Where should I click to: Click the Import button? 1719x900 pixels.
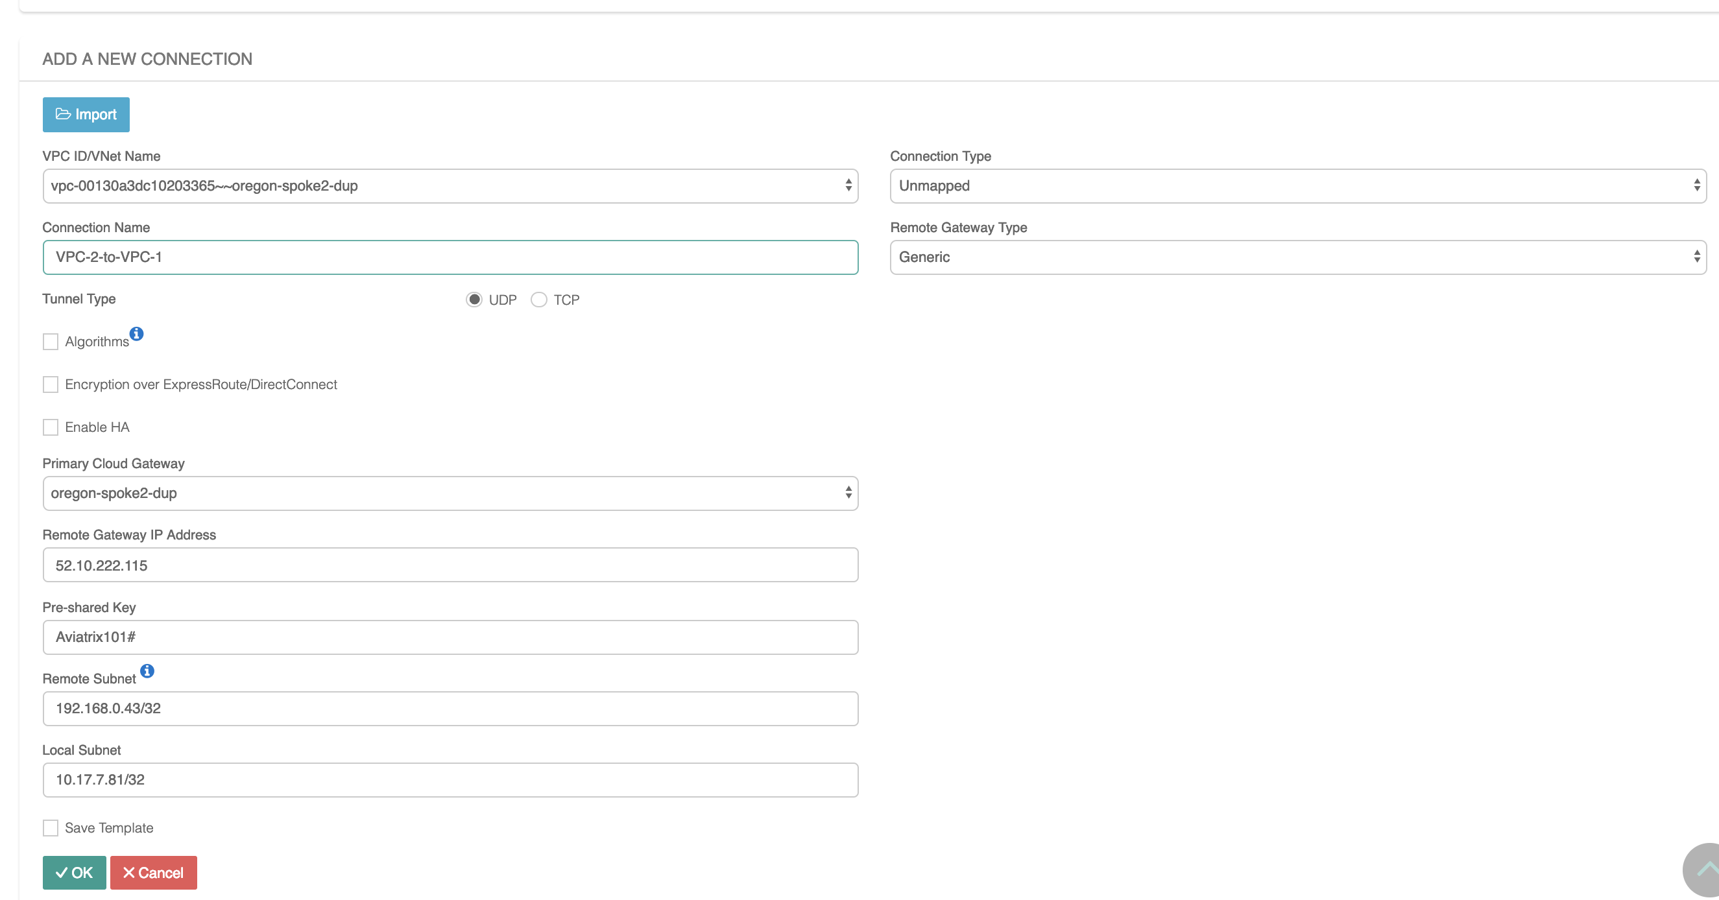coord(86,115)
